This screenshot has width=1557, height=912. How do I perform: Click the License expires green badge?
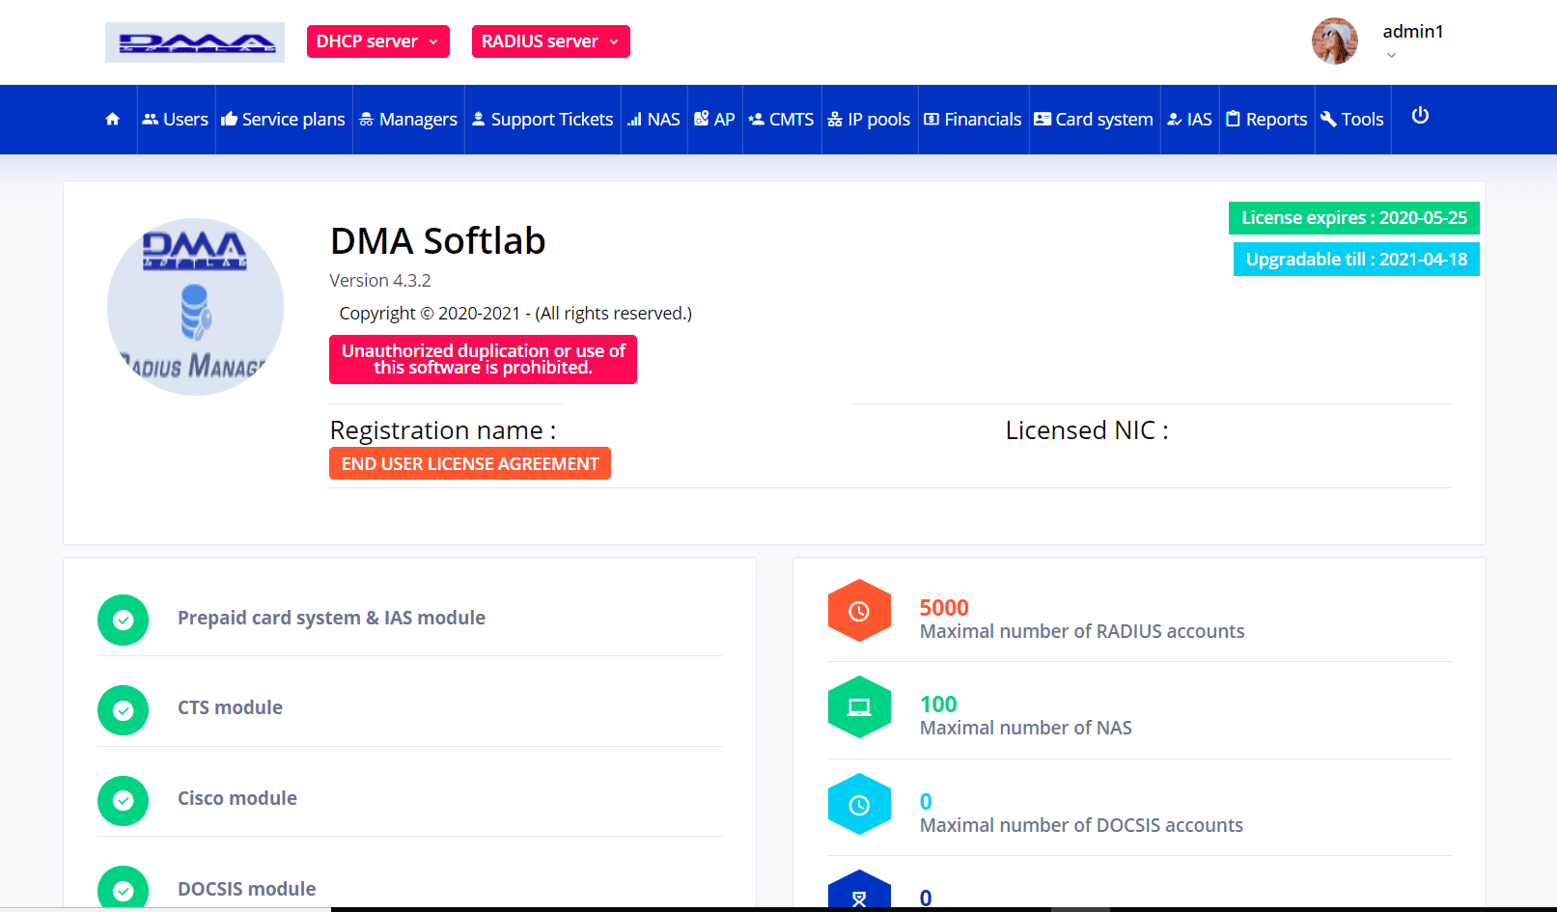point(1353,218)
